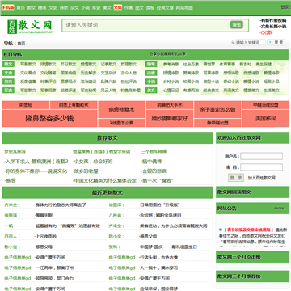Open the 文集长篇小说 notice link
291x291 pixels.
point(273,27)
